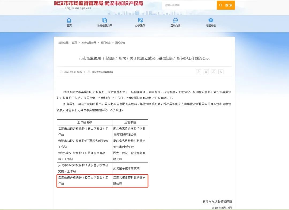
Task: Click the 青山区数谷 workstation cell
Action: click(x=84, y=132)
